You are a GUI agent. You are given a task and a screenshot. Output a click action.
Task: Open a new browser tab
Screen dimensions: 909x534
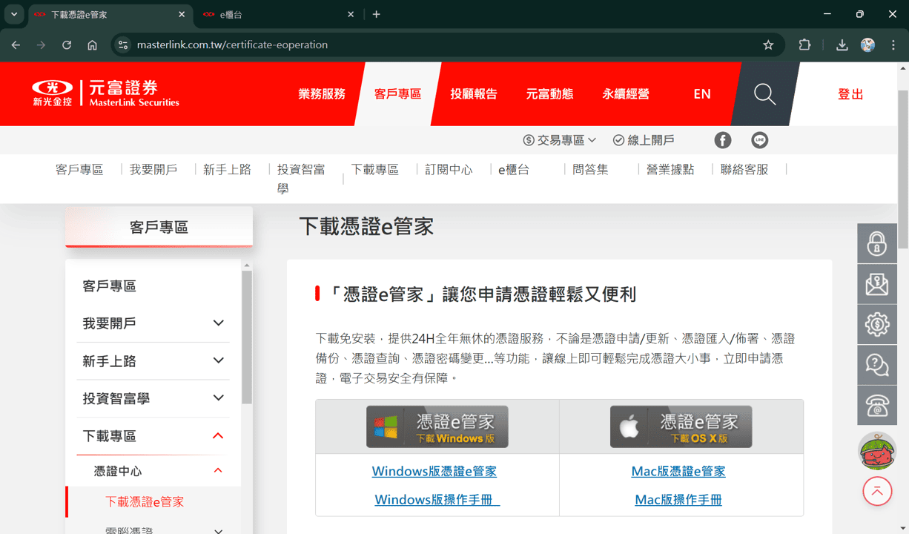click(377, 14)
